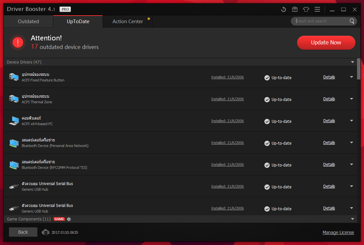Expand the Game Components (11) section arrow
The image size is (364, 245).
pos(352,219)
